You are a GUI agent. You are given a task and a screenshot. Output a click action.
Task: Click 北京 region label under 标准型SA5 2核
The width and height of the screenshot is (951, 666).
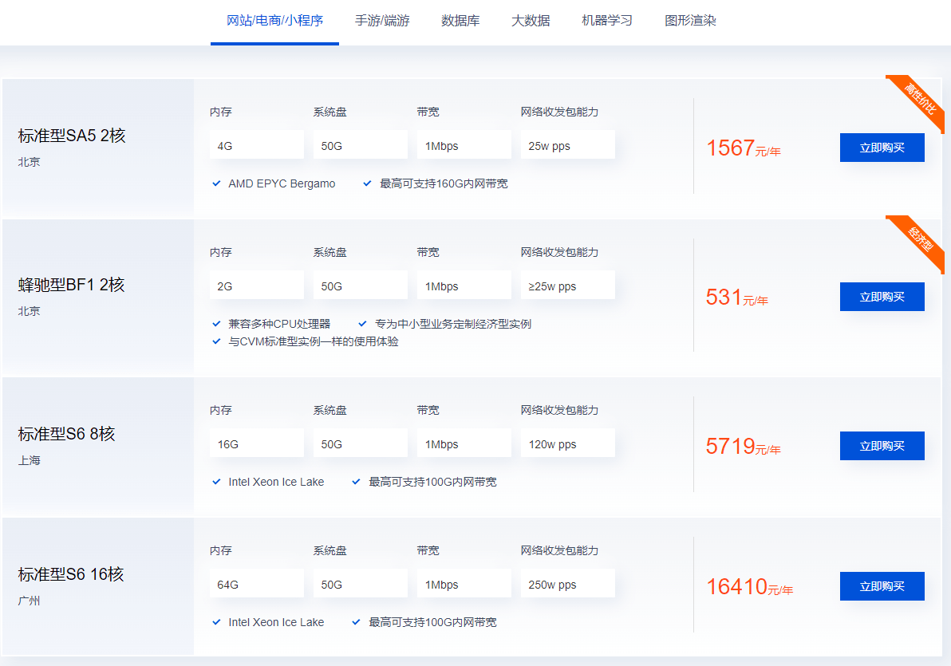click(x=29, y=162)
